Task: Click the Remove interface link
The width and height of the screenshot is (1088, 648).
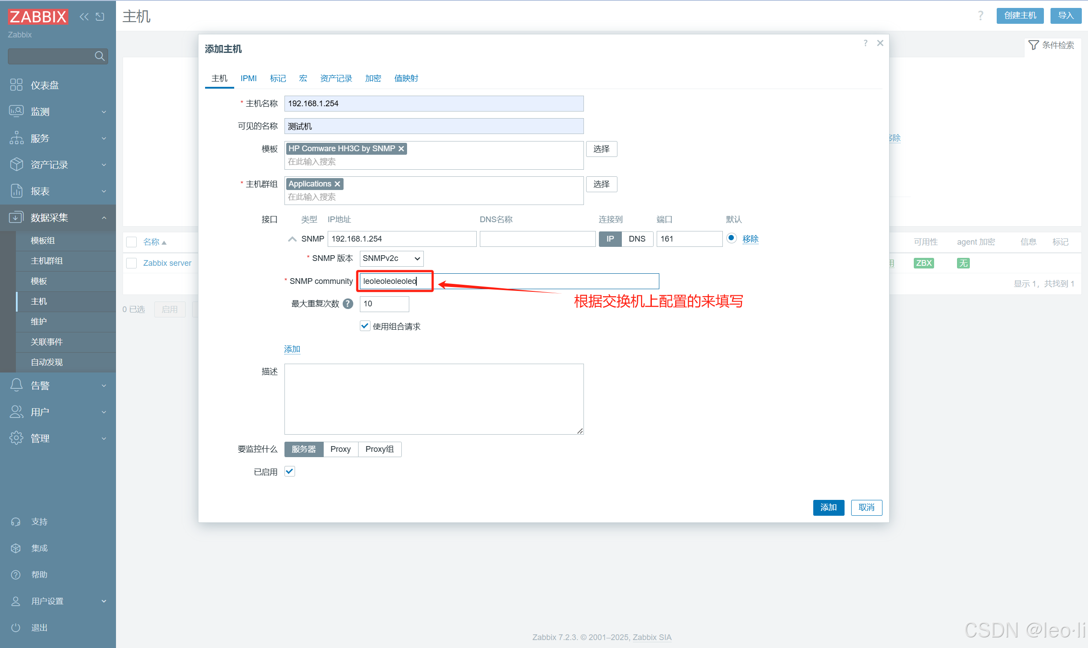Action: pyautogui.click(x=750, y=239)
